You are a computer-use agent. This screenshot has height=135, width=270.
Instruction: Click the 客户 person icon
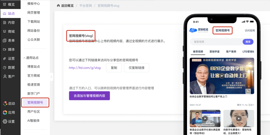(x=5, y=76)
